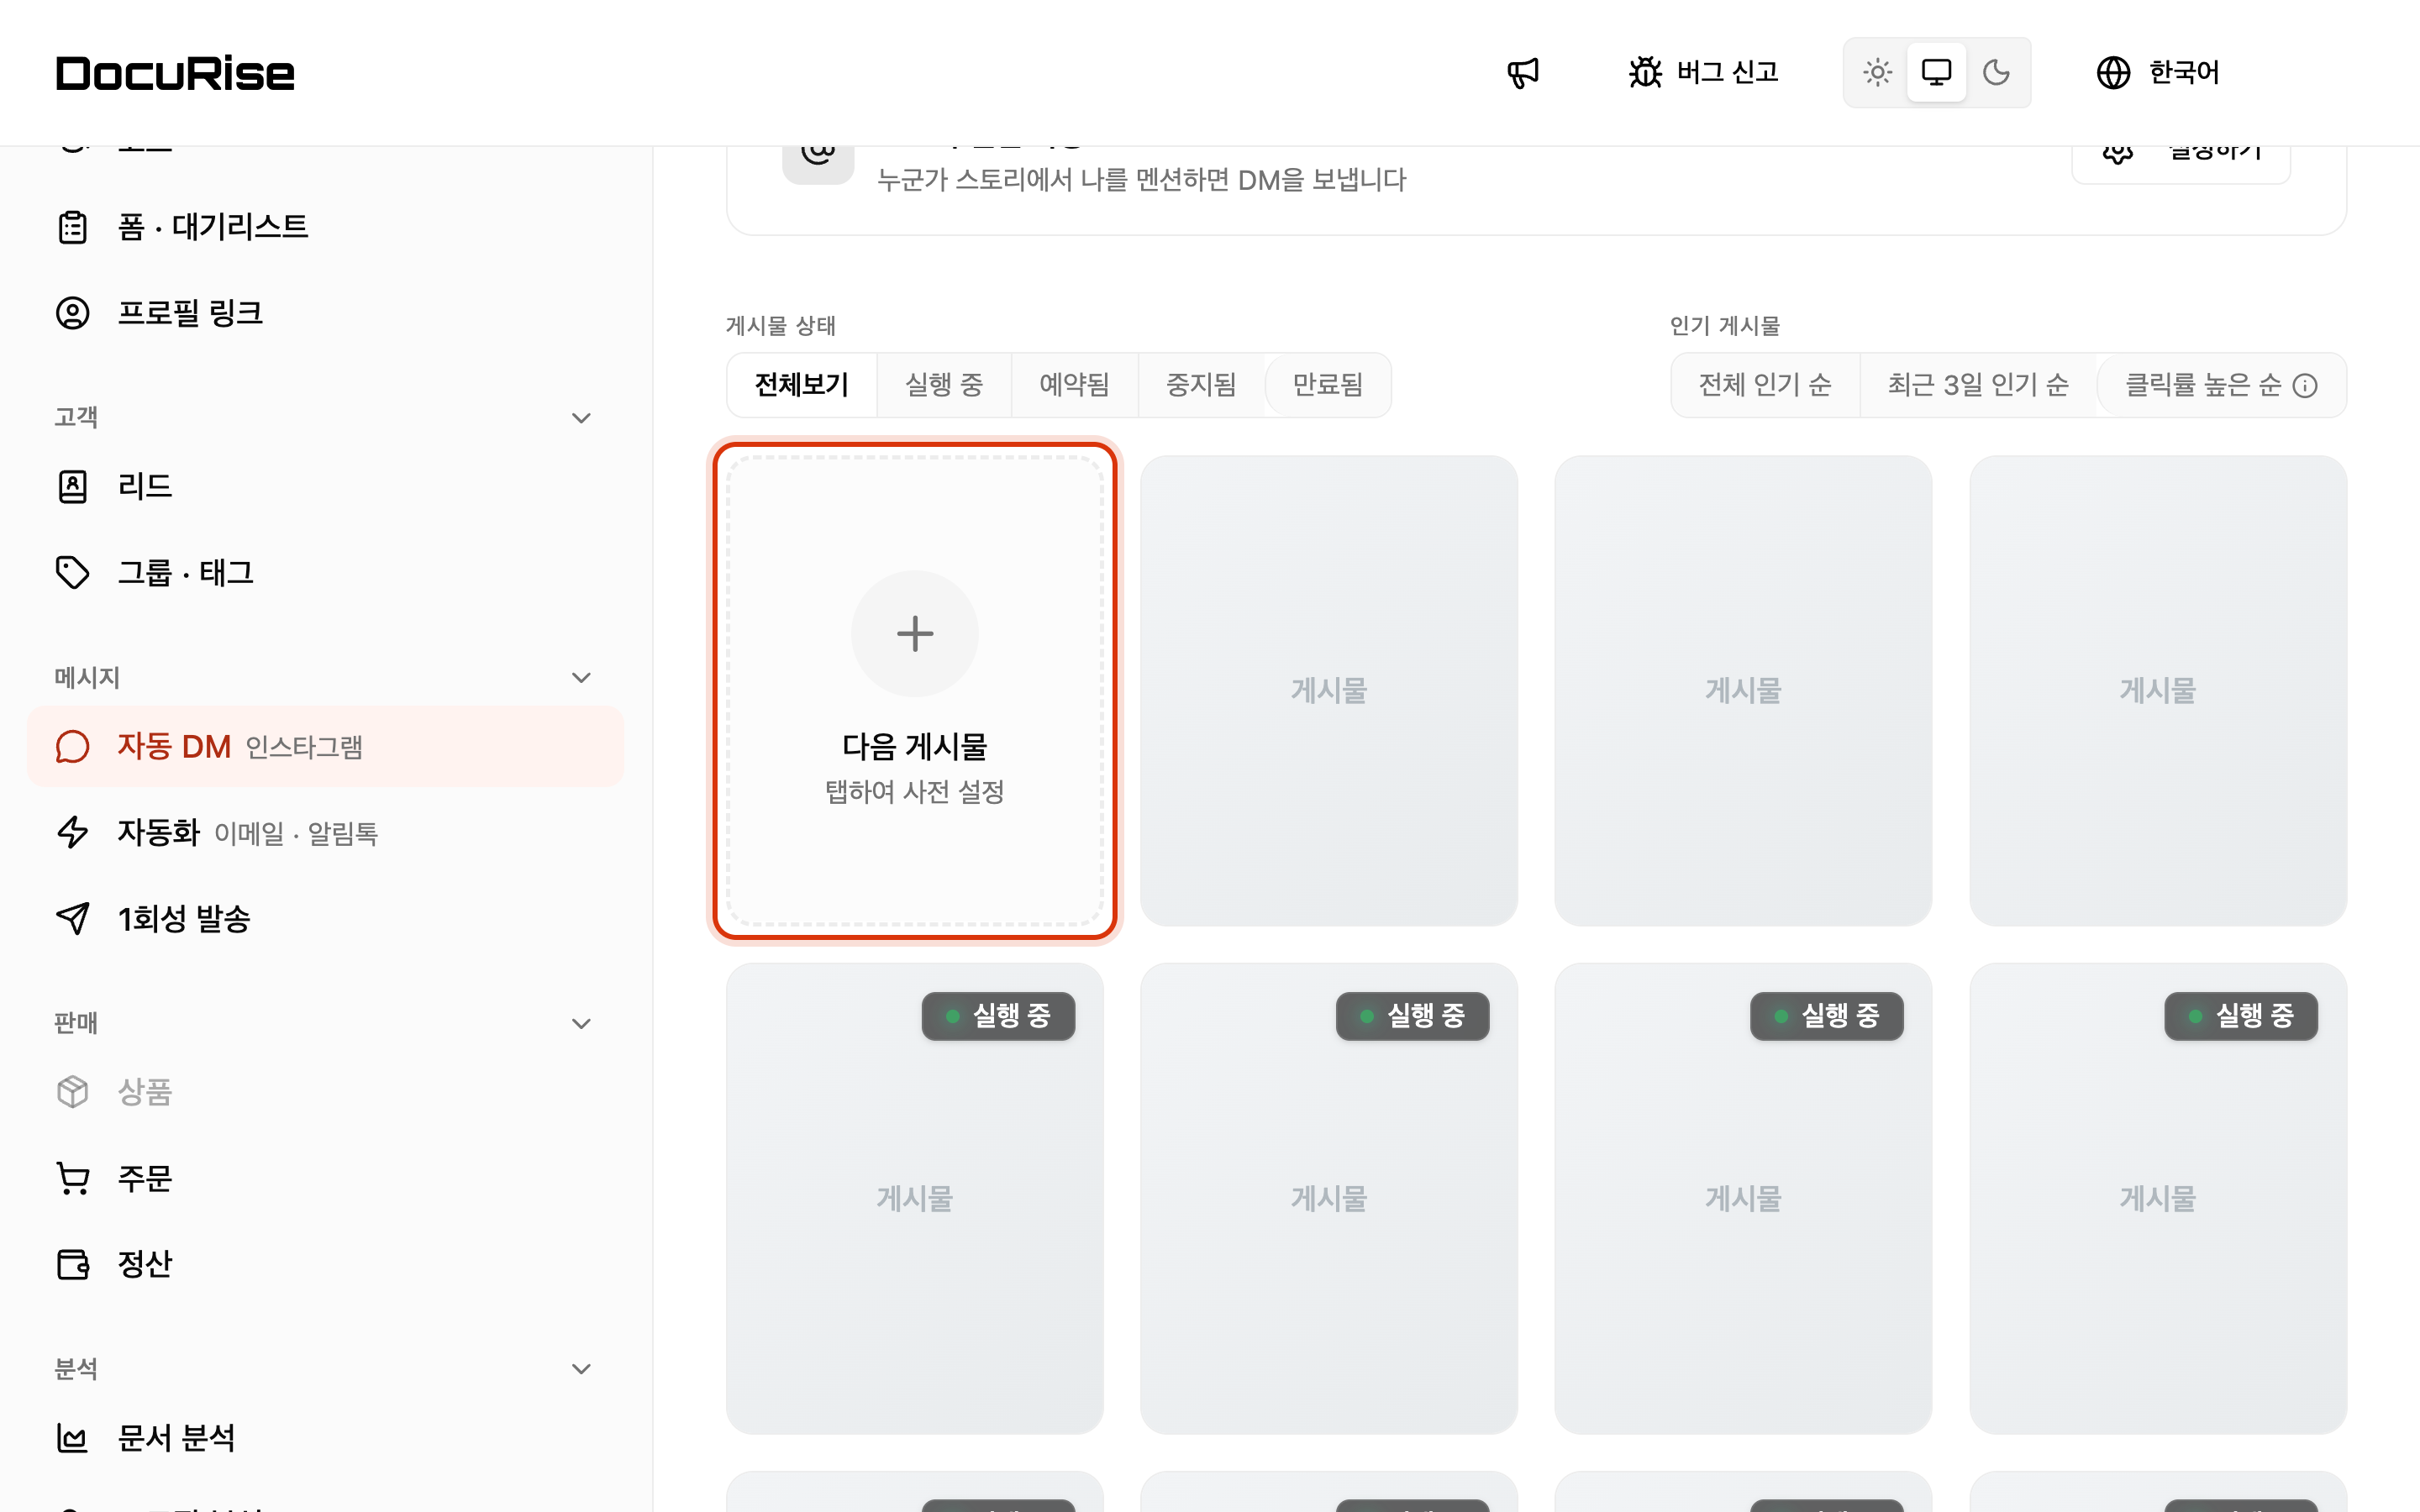
Task: Sort by 최근 3일 인기 순
Action: (x=1978, y=385)
